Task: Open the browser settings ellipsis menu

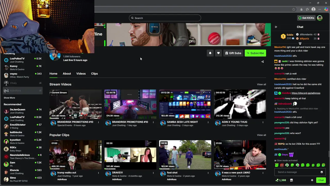Action: click(320, 9)
